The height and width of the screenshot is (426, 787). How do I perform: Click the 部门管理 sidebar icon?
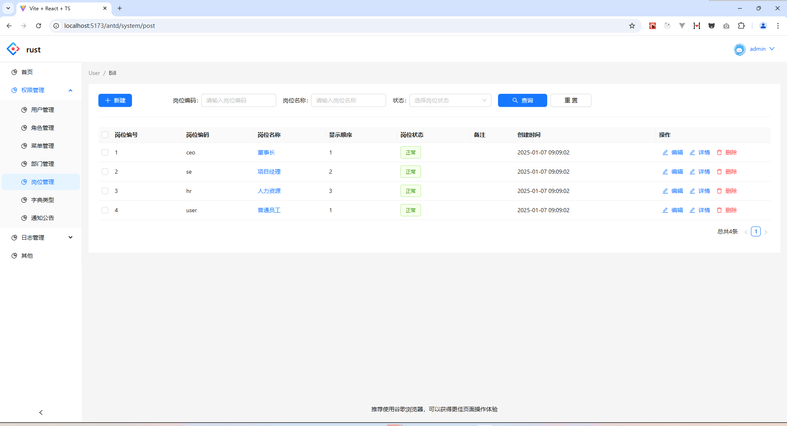pos(24,164)
